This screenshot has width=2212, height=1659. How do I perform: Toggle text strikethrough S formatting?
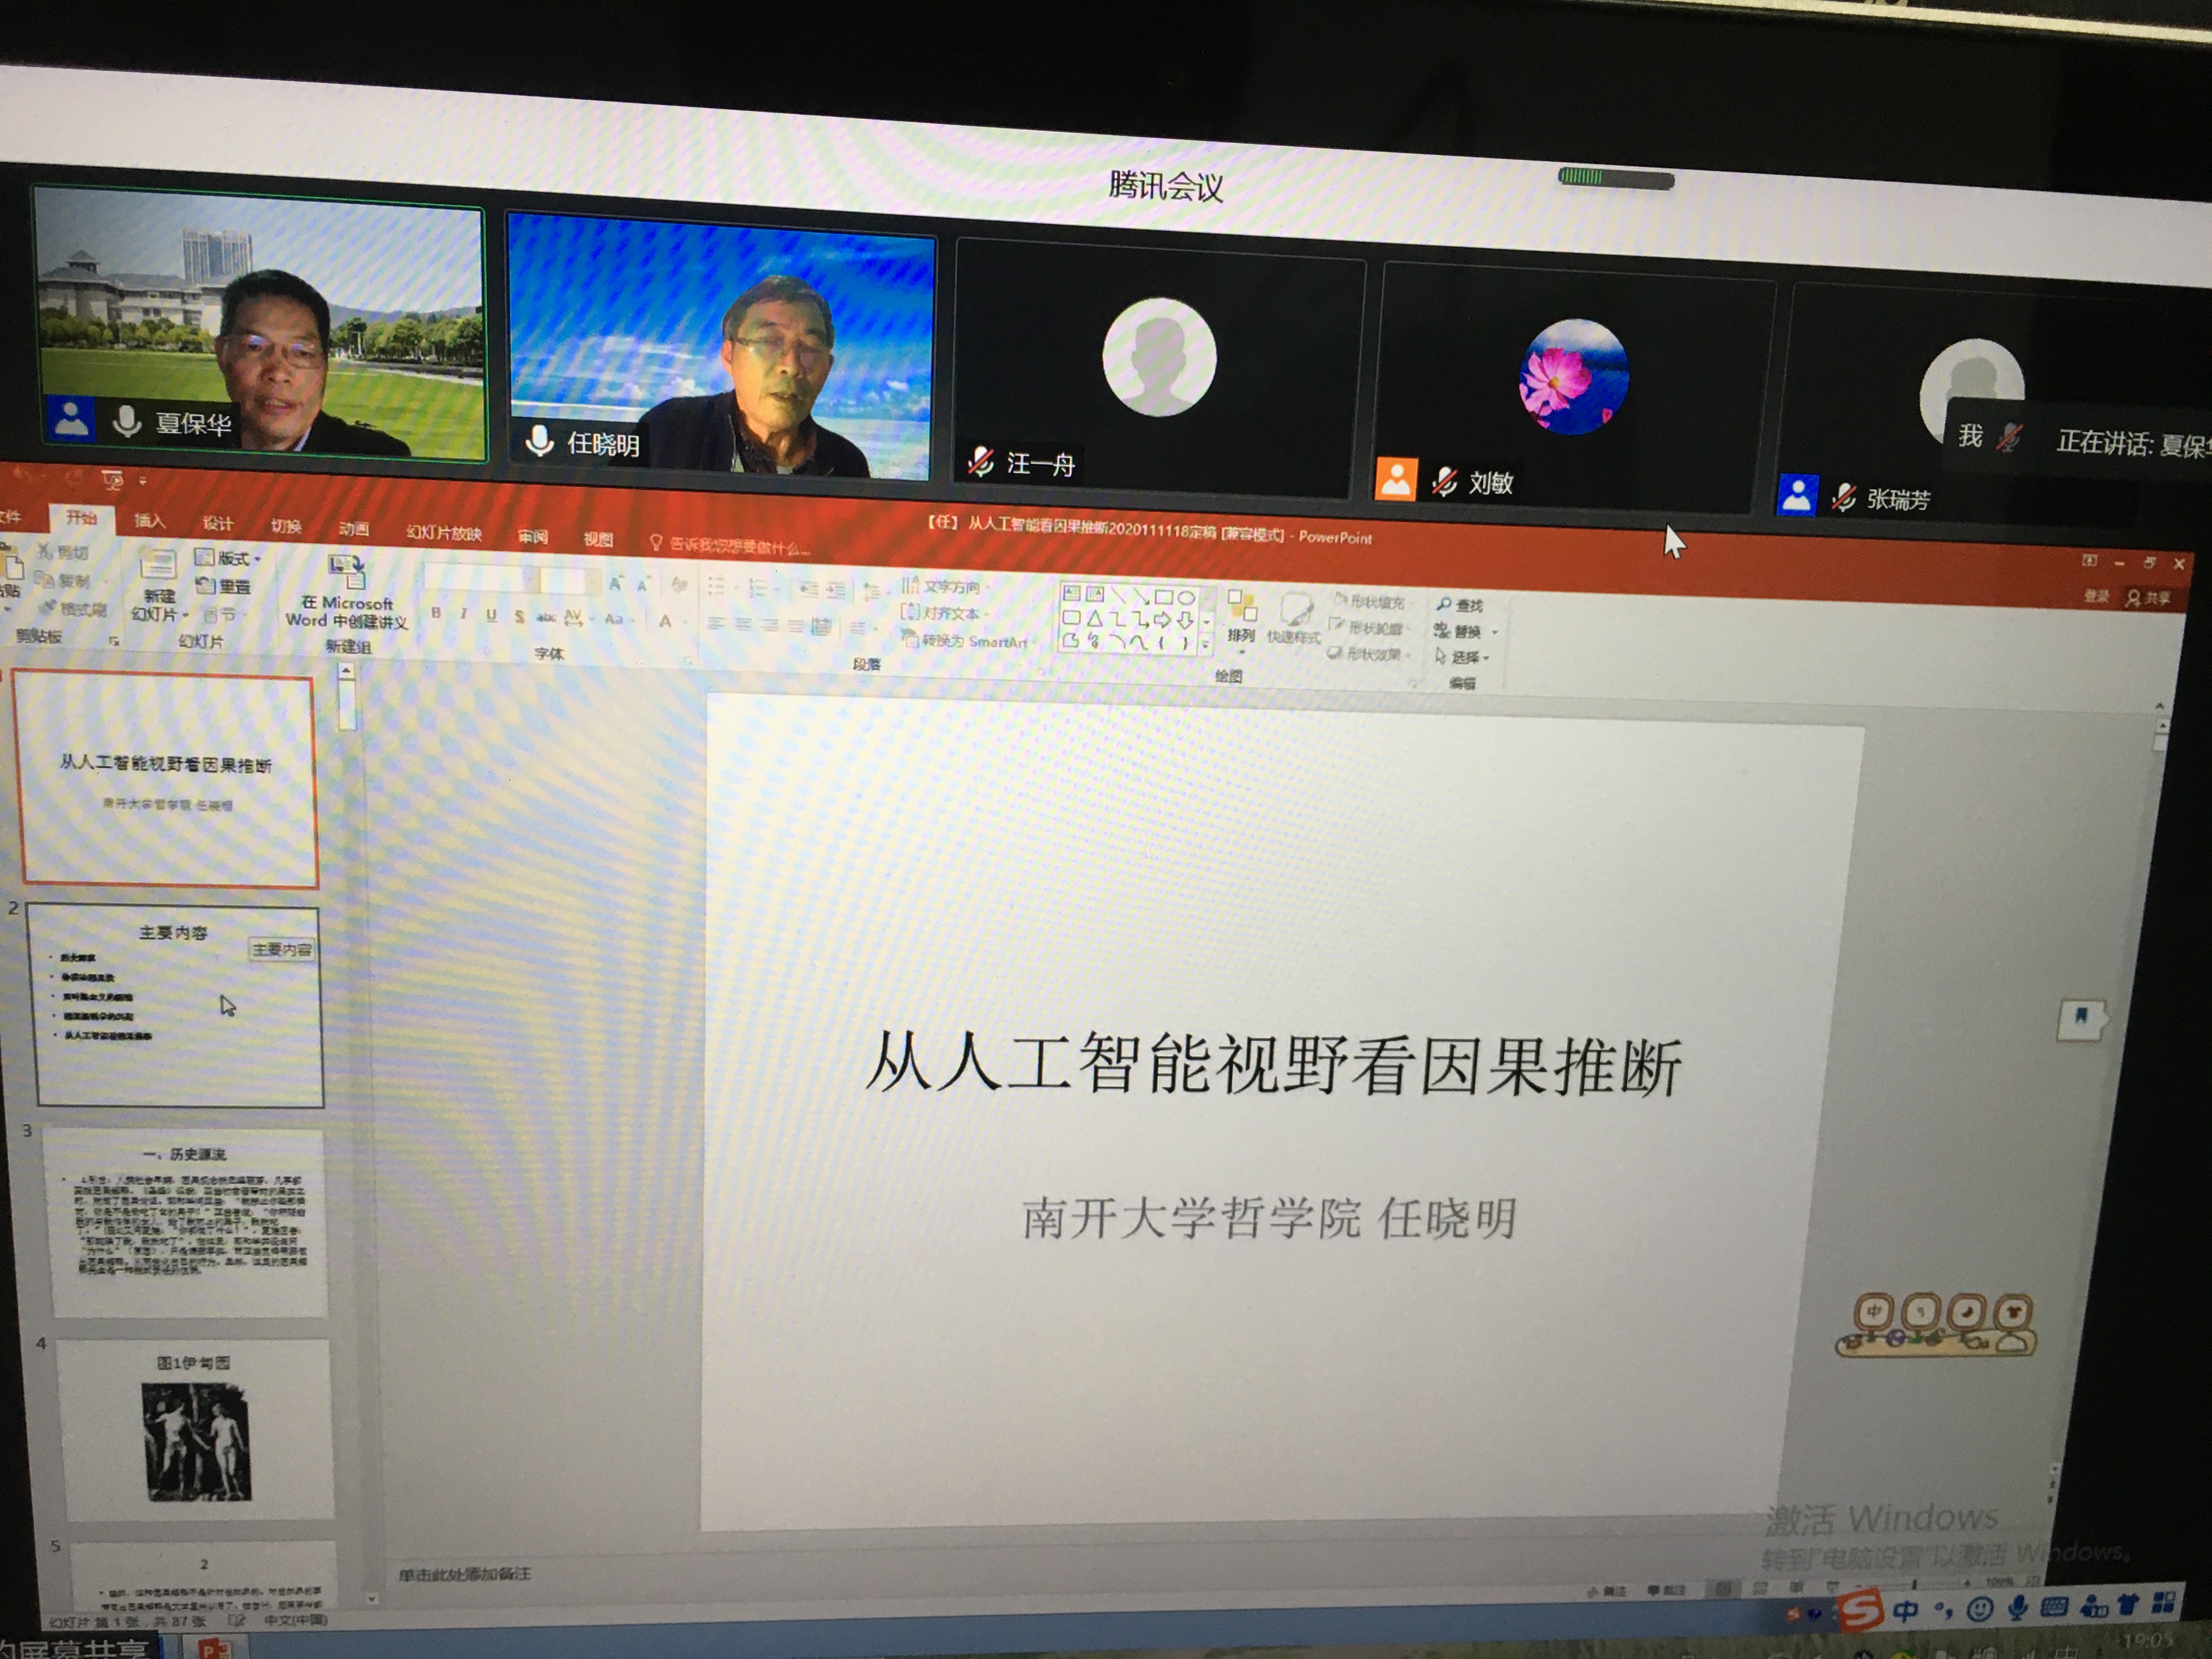pyautogui.click(x=518, y=616)
